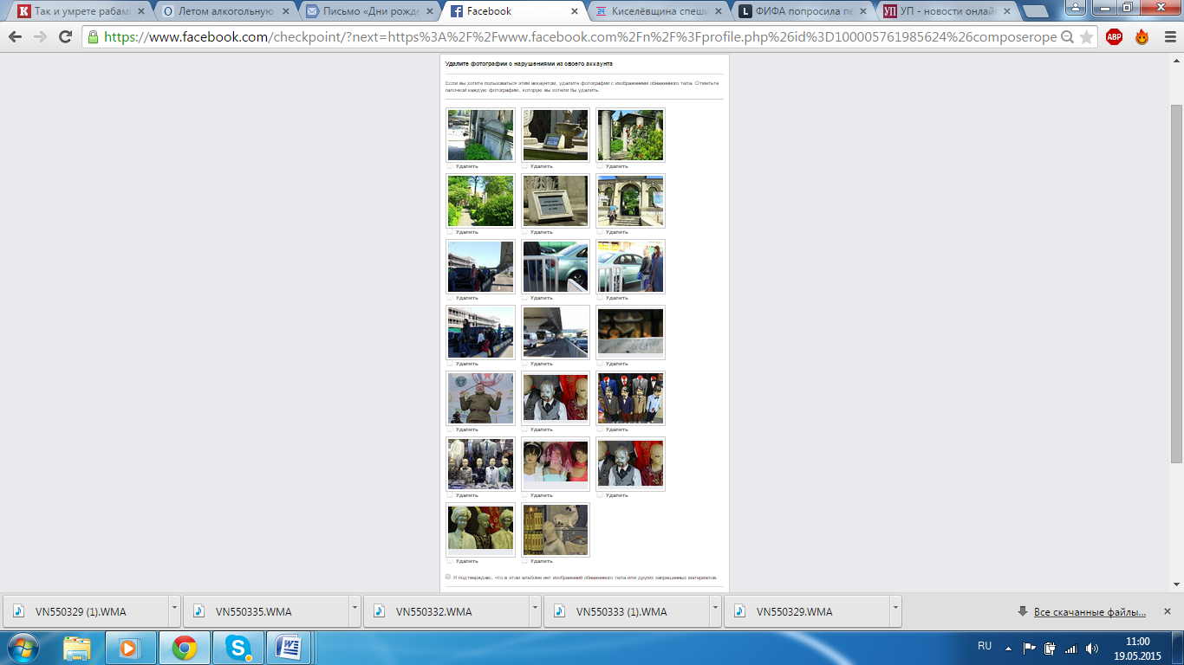Open Skype from the taskbar

tap(238, 648)
